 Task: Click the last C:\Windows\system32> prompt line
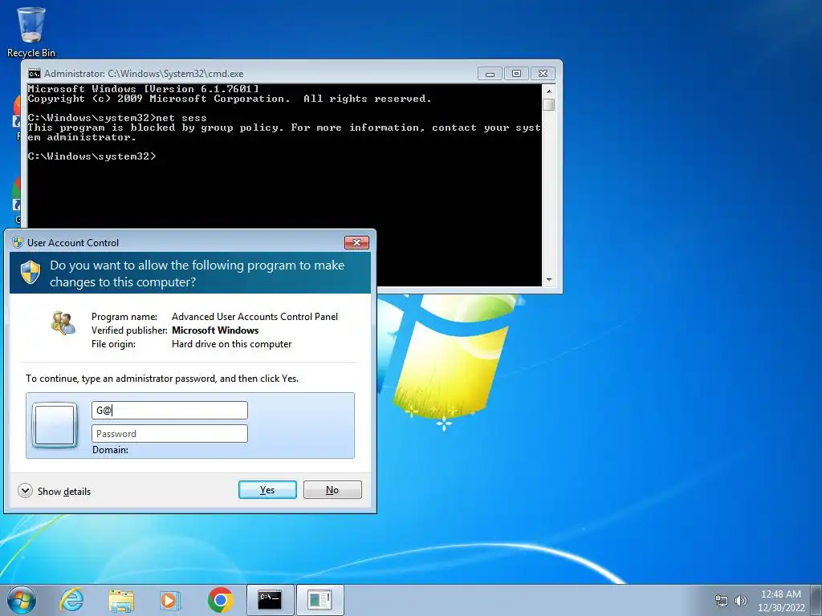pyautogui.click(x=92, y=156)
